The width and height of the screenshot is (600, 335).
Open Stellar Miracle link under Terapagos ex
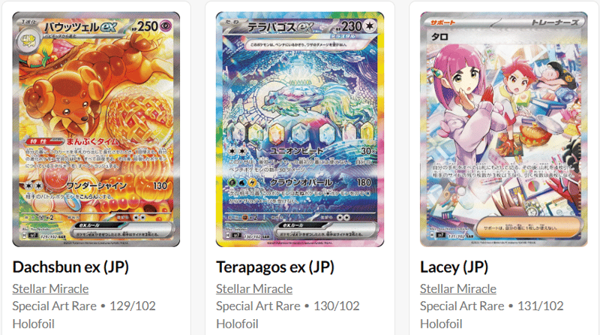(x=254, y=288)
